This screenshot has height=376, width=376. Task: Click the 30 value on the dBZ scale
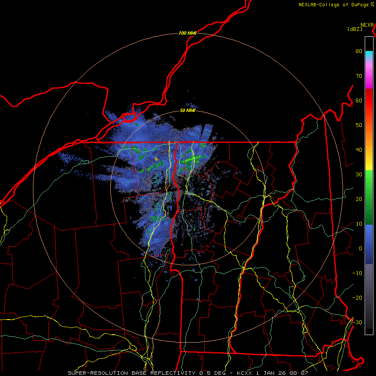tap(359, 175)
